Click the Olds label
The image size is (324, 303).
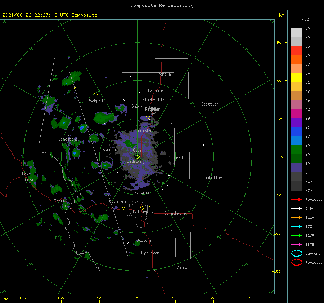click(137, 150)
